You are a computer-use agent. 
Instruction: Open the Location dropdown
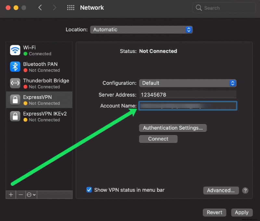point(141,30)
